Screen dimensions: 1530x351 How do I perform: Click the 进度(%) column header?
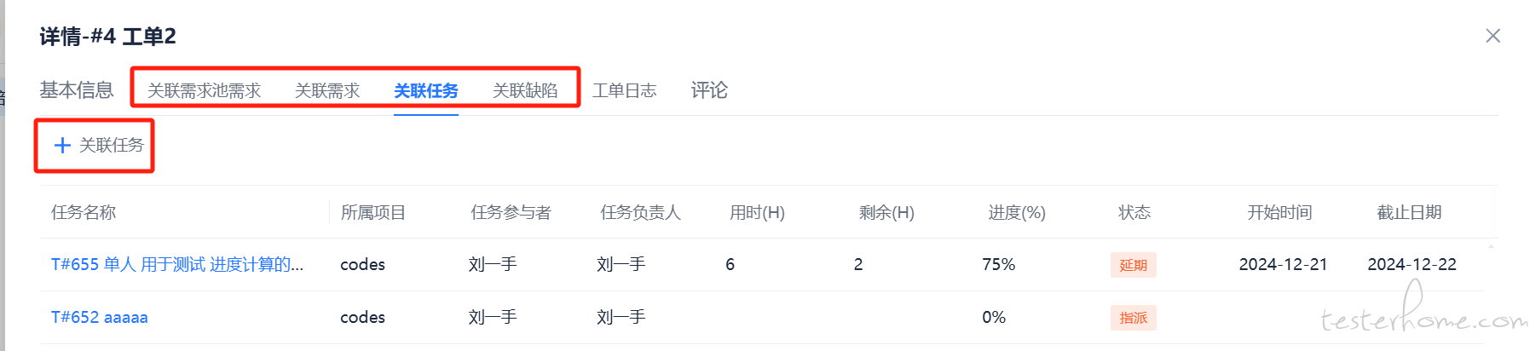click(x=1017, y=212)
